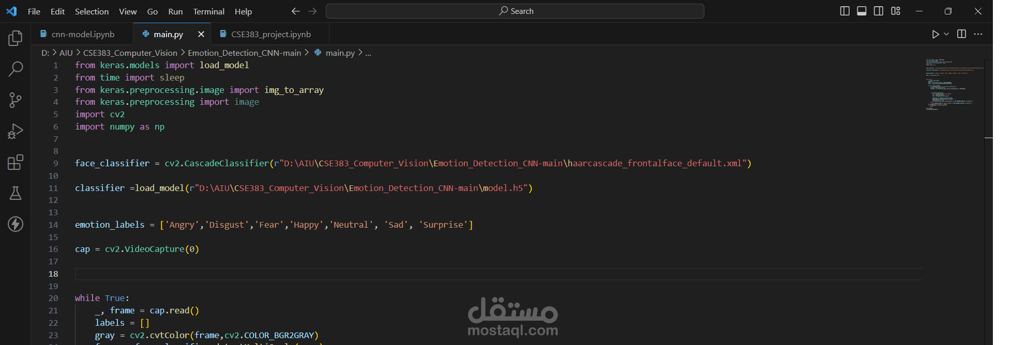Image resolution: width=1026 pixels, height=345 pixels.
Task: Open the editor More Actions ellipsis
Action: click(978, 34)
